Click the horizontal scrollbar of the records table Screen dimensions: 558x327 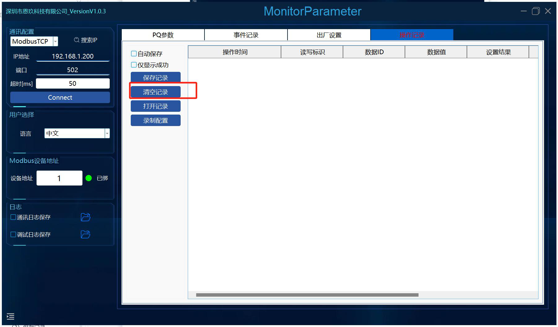[307, 295]
